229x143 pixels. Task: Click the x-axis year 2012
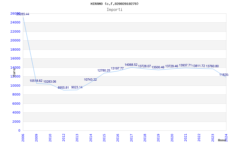[64, 138]
